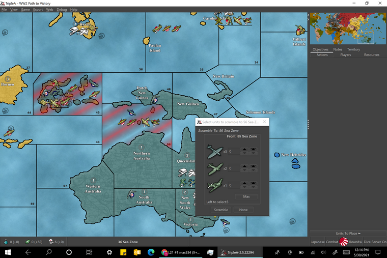Screen dimensions: 387x258
Task: Open the Web menu
Action: point(49,10)
